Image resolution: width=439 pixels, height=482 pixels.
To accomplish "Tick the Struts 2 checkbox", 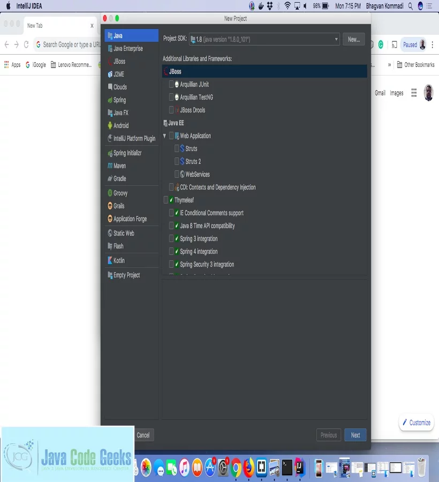I will pos(177,161).
